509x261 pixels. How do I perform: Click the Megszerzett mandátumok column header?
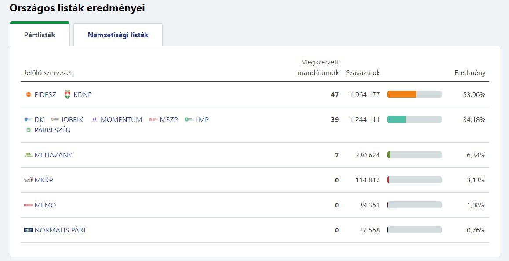[318, 68]
